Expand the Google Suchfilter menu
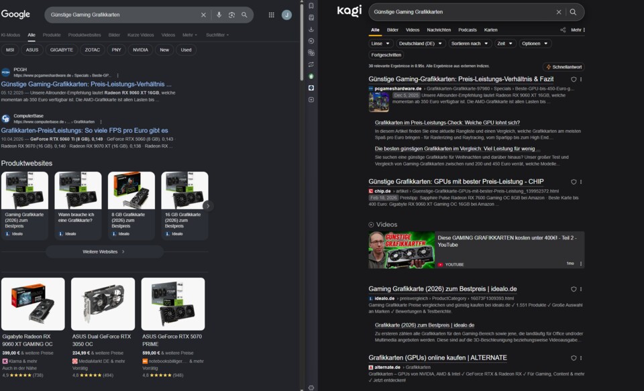The height and width of the screenshot is (391, 644). 217,35
